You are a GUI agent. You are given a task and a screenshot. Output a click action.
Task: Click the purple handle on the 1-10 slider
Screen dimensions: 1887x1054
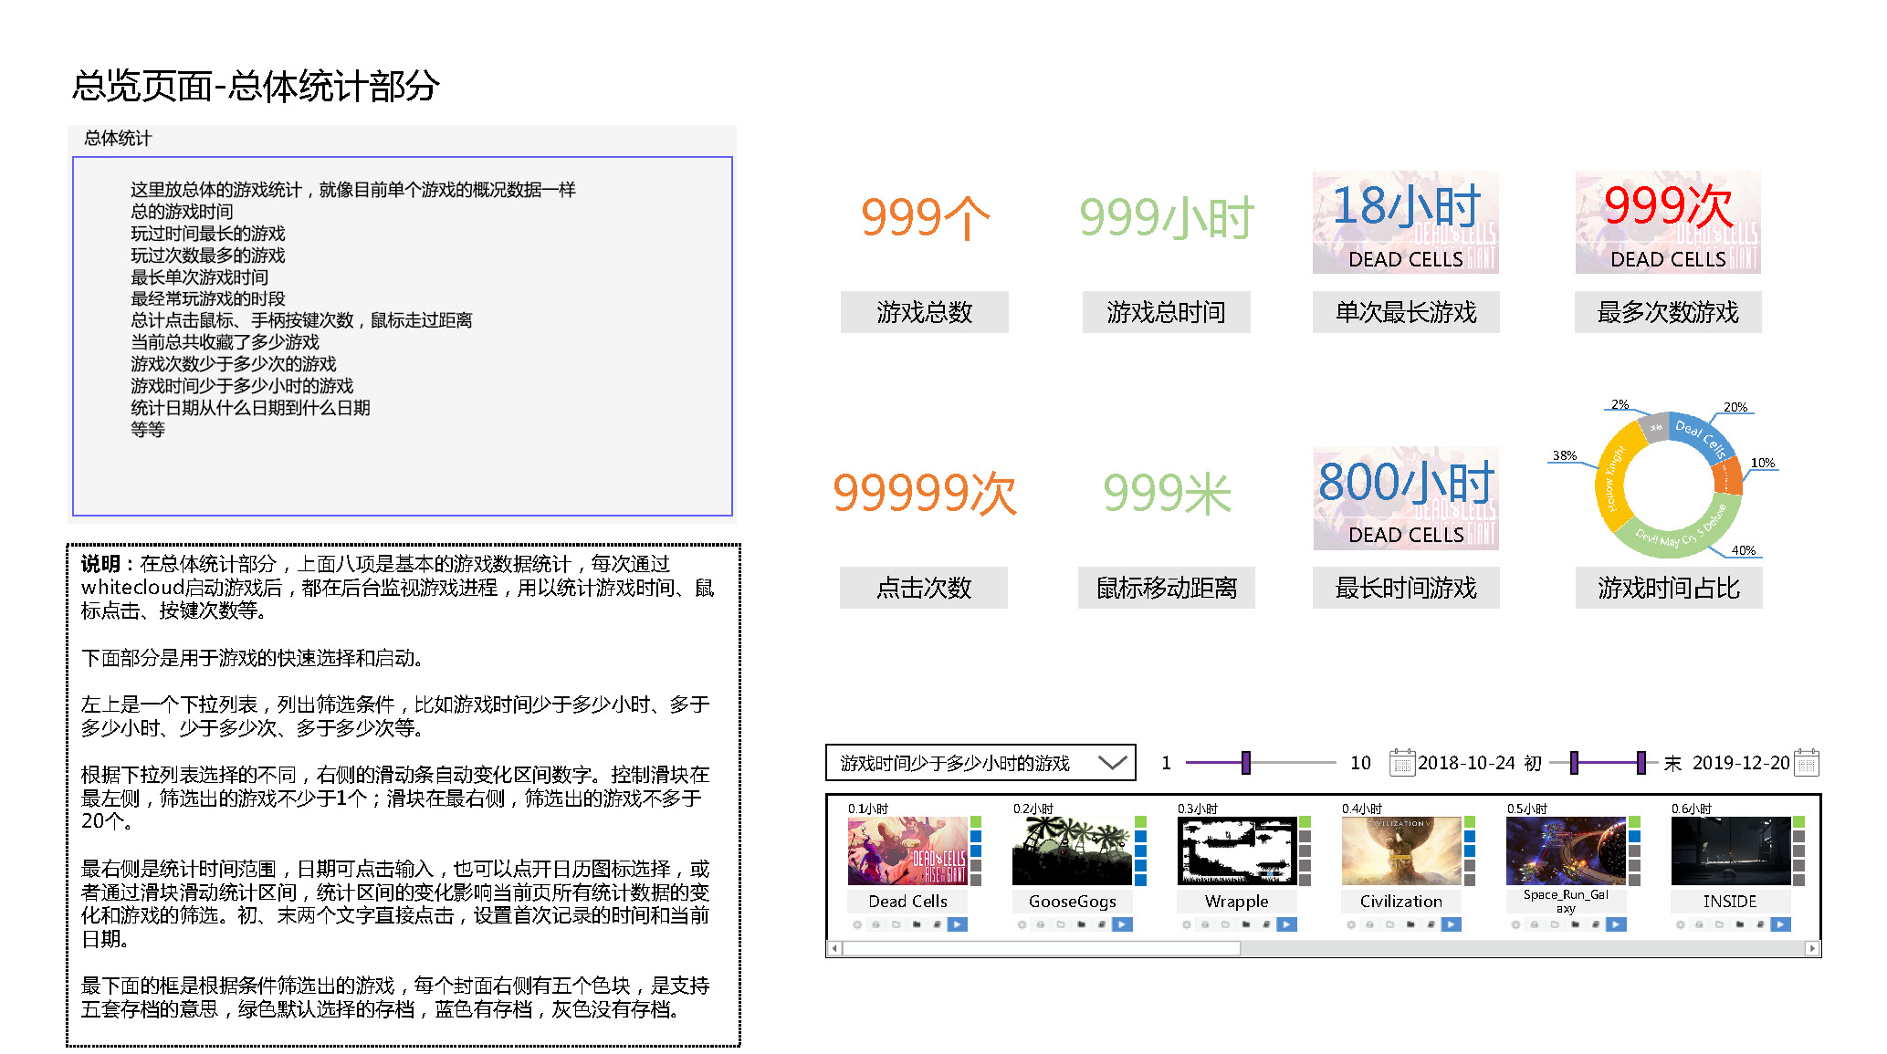coord(1245,763)
